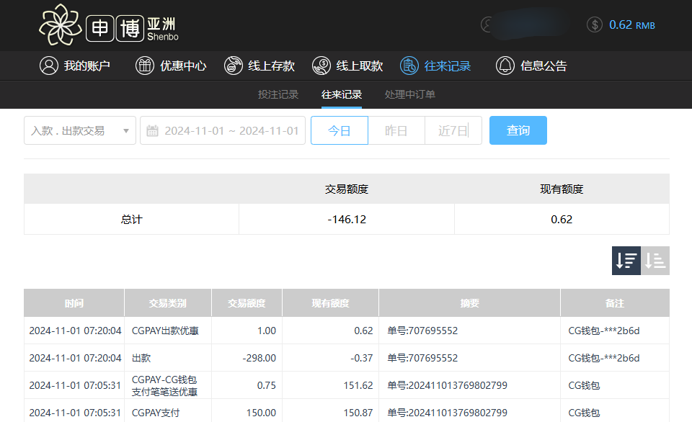Click the 近7日 (last 7 days) button

pyautogui.click(x=453, y=130)
